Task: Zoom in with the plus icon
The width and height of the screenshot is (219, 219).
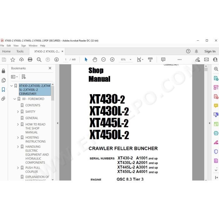Action: pos(112,60)
